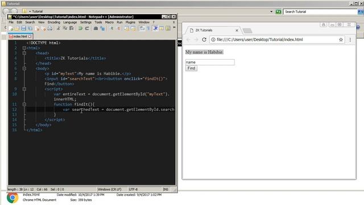Click the Close document toolbar icon
The height and width of the screenshot is (205, 364).
(x=37, y=28)
